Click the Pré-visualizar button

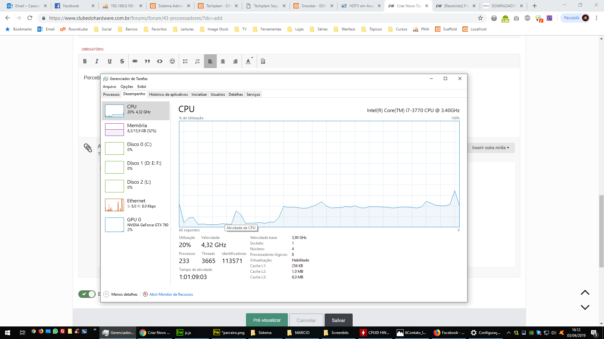[x=267, y=320]
